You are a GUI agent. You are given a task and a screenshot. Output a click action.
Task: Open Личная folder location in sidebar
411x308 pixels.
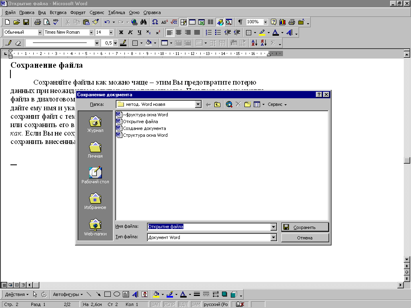tap(95, 150)
